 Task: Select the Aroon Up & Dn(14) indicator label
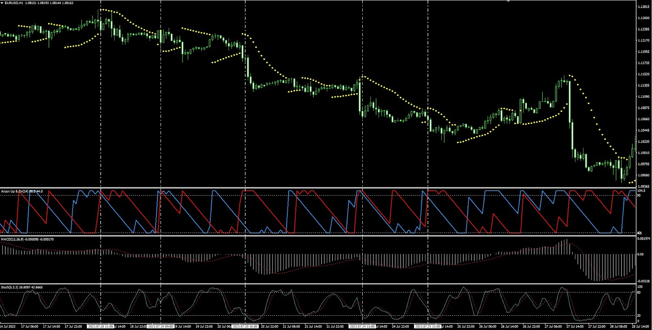15,191
